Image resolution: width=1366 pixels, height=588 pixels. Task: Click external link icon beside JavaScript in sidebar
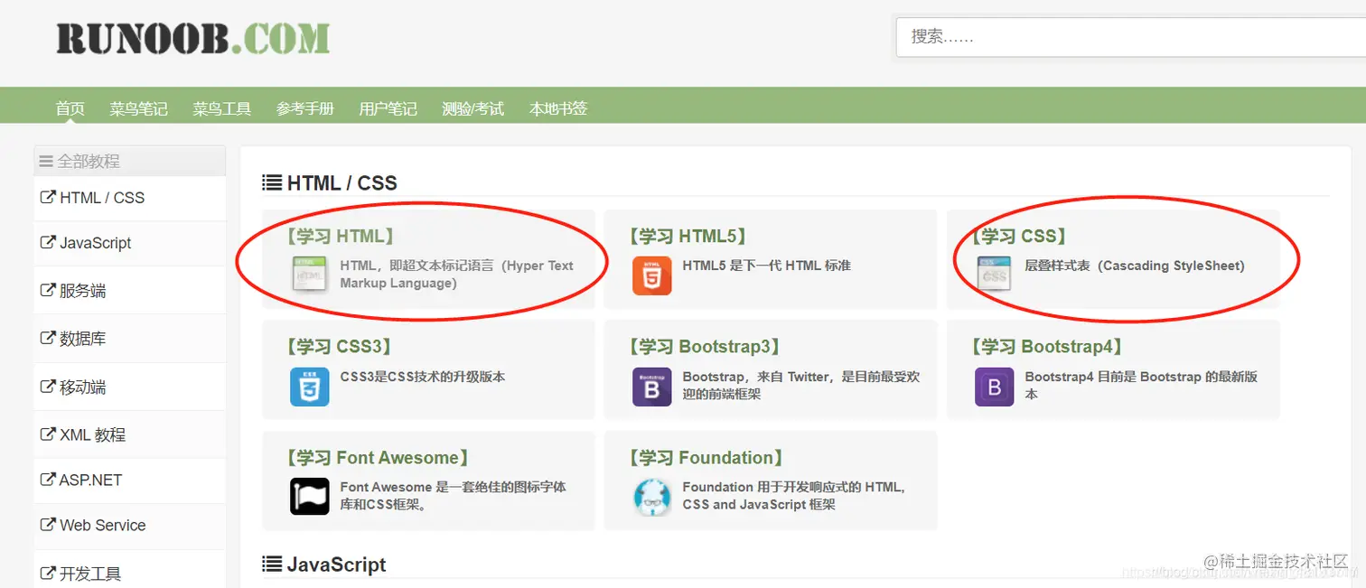[x=48, y=242]
